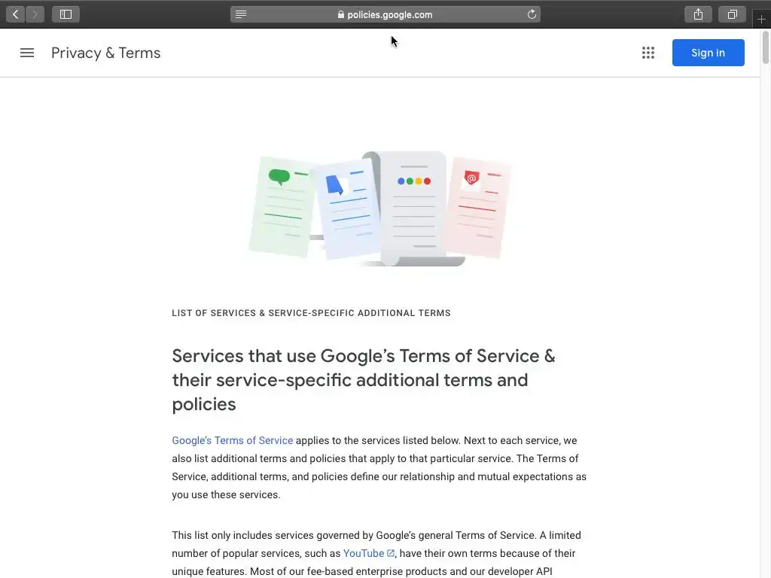
Task: Click the Sign in button
Action: coord(708,53)
